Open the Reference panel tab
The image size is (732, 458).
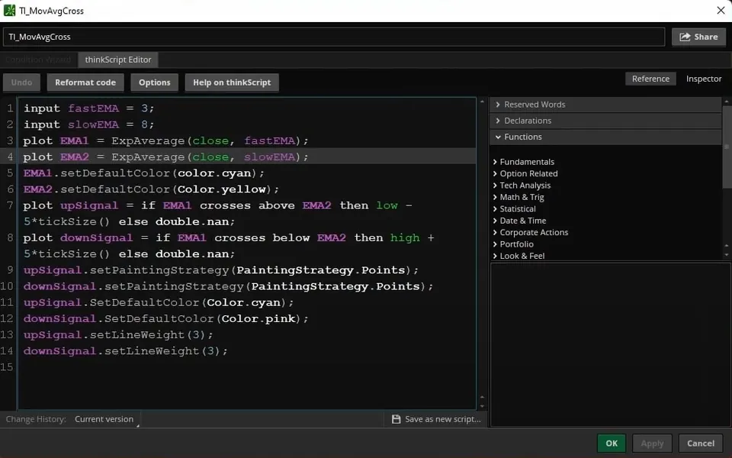click(x=650, y=79)
